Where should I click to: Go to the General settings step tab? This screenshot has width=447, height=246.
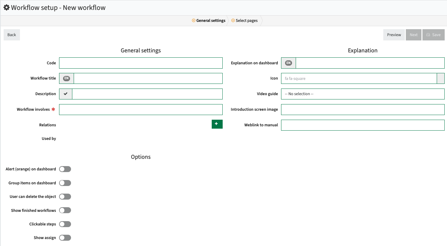[209, 21]
